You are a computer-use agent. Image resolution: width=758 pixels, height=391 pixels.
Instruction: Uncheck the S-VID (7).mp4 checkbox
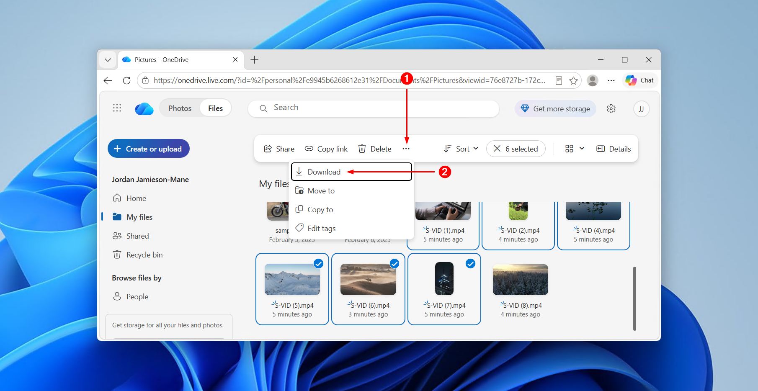pyautogui.click(x=471, y=263)
